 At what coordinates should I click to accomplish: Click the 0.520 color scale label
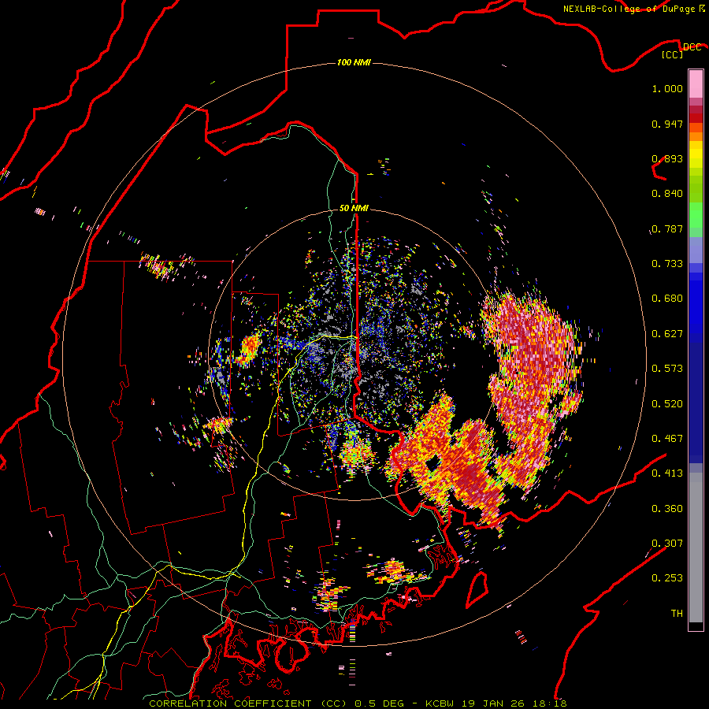(x=667, y=404)
